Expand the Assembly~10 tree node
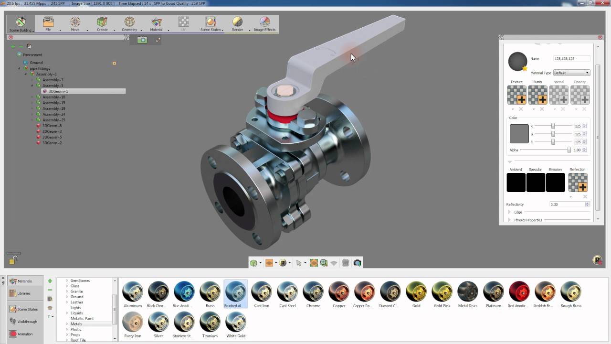The height and width of the screenshot is (344, 611). pos(32,97)
